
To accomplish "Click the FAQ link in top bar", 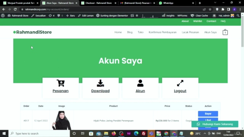I will point(223,21).
